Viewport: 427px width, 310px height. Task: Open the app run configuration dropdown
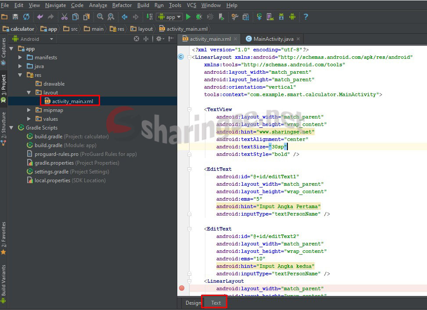[169, 17]
